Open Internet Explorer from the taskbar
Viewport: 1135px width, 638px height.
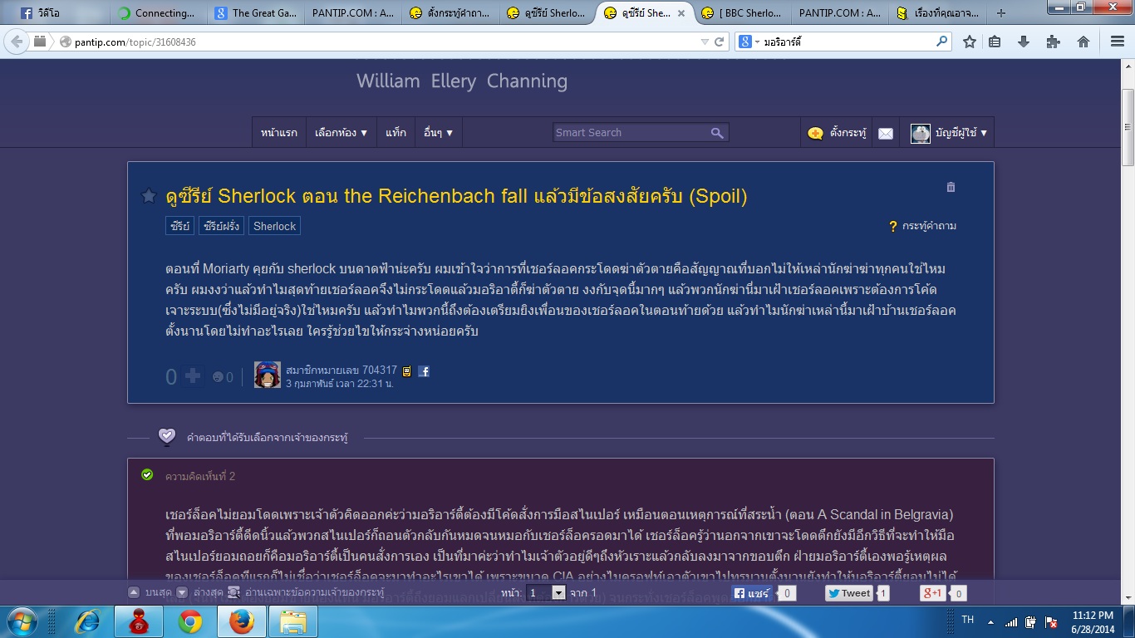(x=88, y=621)
